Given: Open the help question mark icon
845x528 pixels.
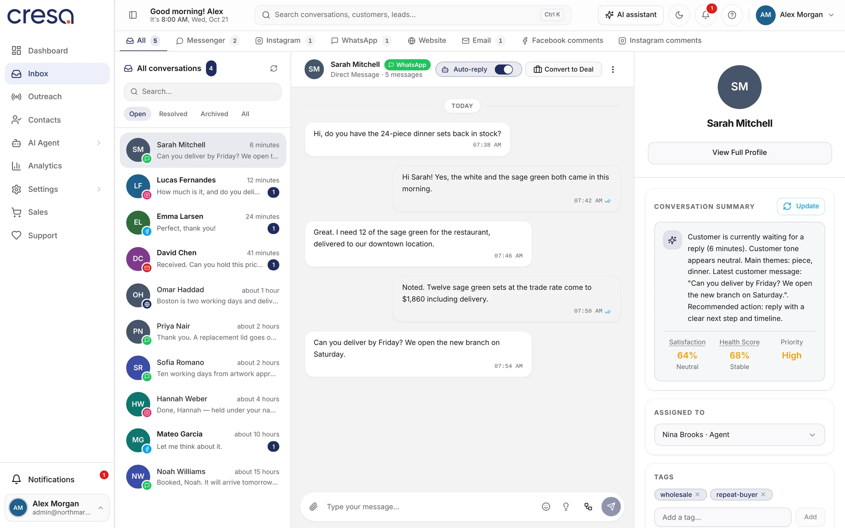Looking at the screenshot, I should pos(732,15).
